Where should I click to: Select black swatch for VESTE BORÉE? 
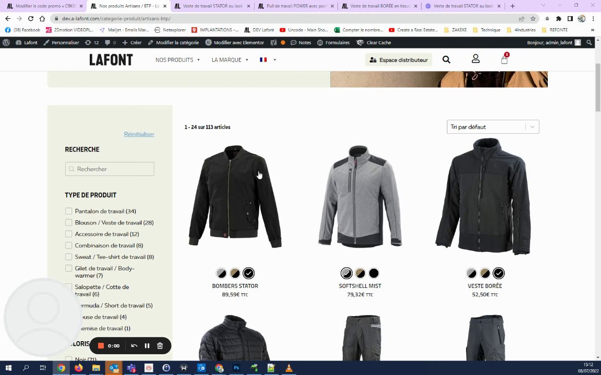pyautogui.click(x=499, y=273)
